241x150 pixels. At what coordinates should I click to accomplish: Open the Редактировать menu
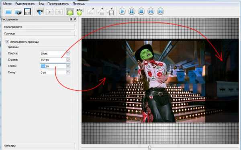coord(25,4)
